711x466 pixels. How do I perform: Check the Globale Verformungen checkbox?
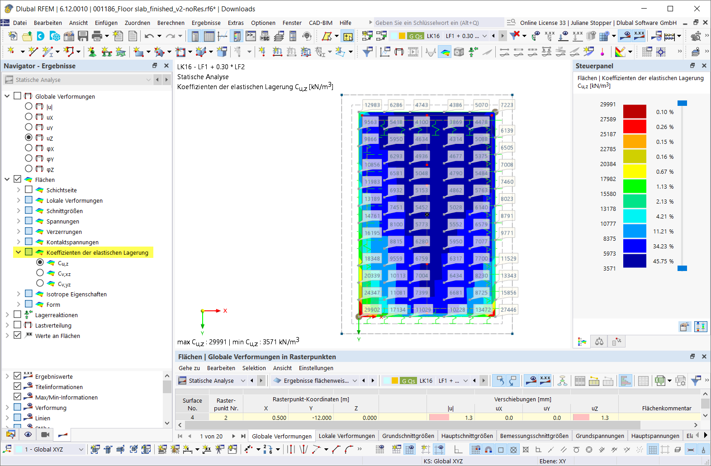coord(17,96)
